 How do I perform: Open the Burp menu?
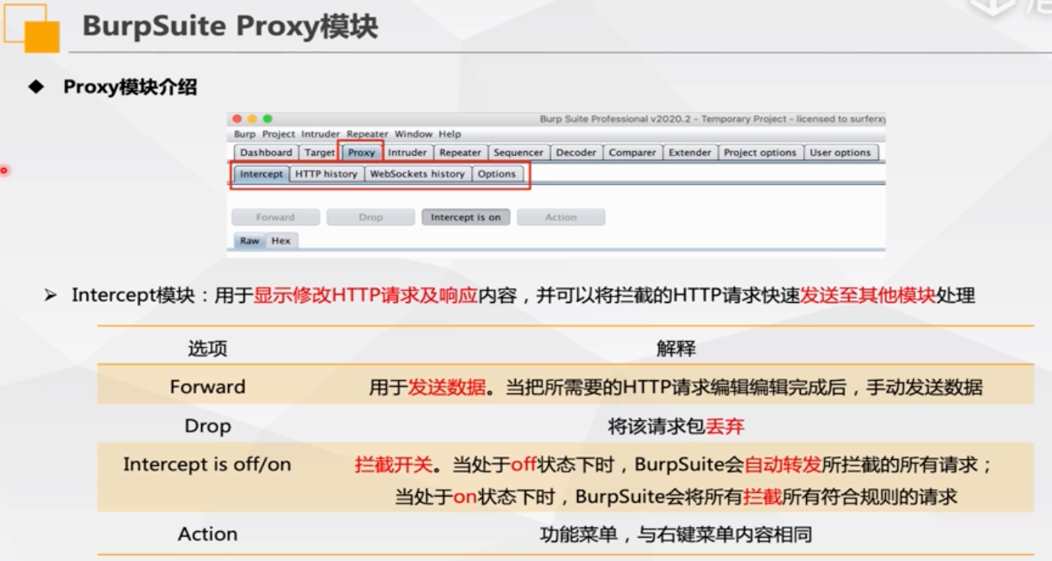(244, 134)
